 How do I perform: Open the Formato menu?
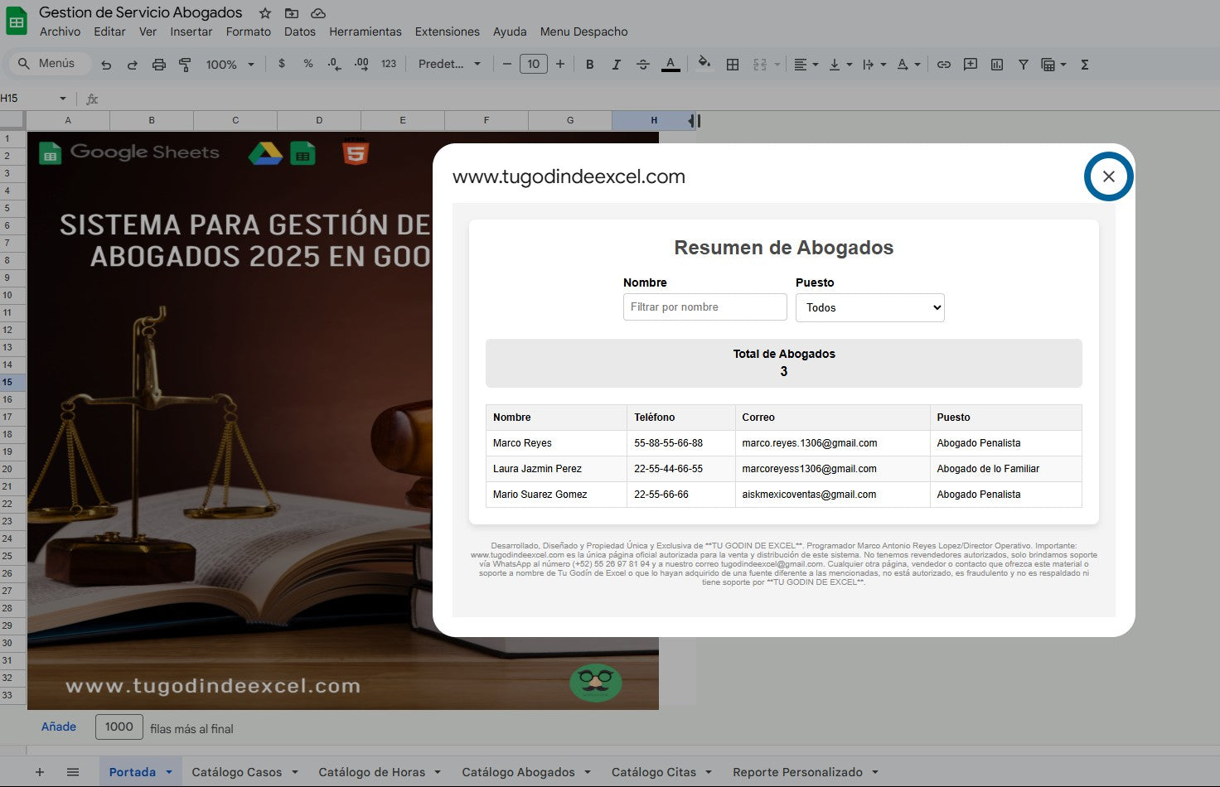pyautogui.click(x=249, y=31)
